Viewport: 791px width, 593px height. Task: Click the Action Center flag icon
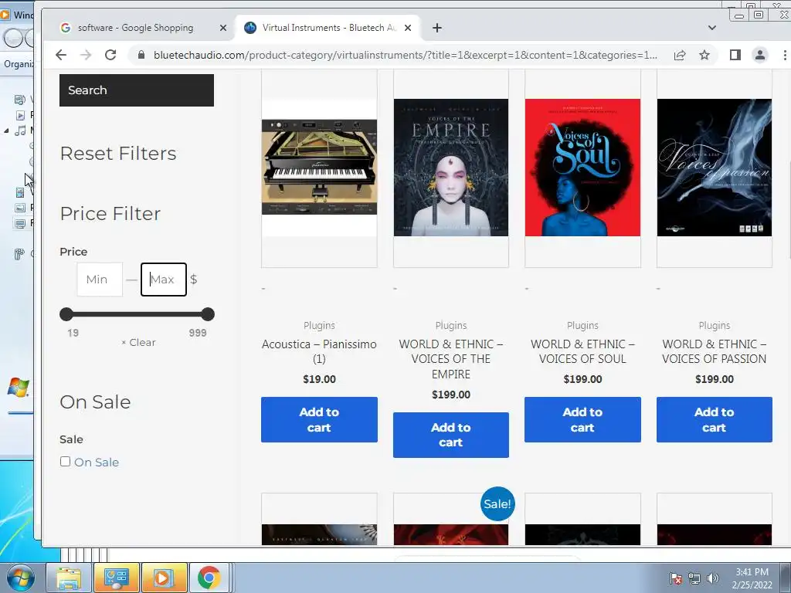675,578
